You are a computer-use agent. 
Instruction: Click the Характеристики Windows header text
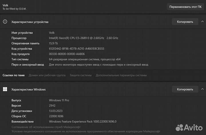29,90
